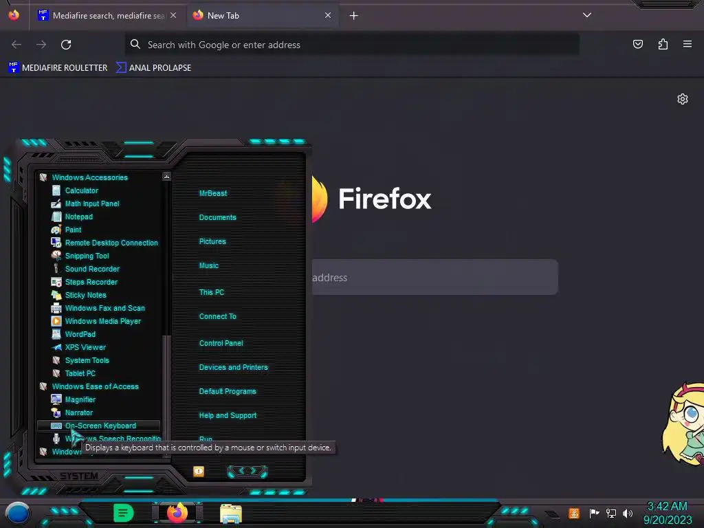Open MEDIAFIRE ROULETTER bookmark
The width and height of the screenshot is (704, 528).
58,68
